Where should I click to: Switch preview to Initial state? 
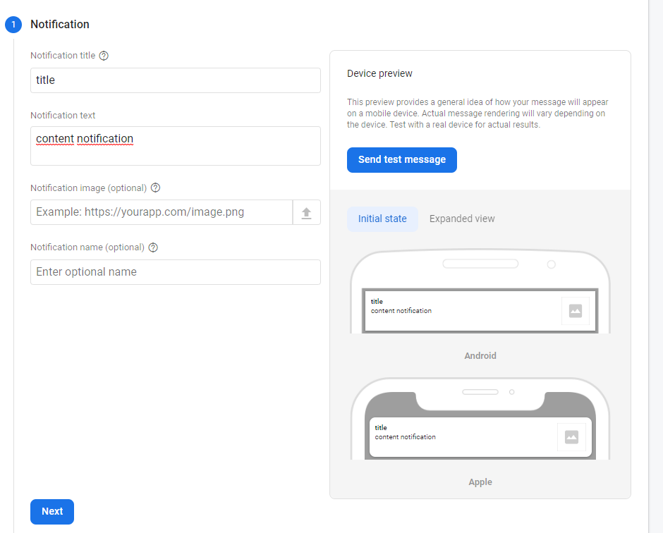click(x=382, y=219)
